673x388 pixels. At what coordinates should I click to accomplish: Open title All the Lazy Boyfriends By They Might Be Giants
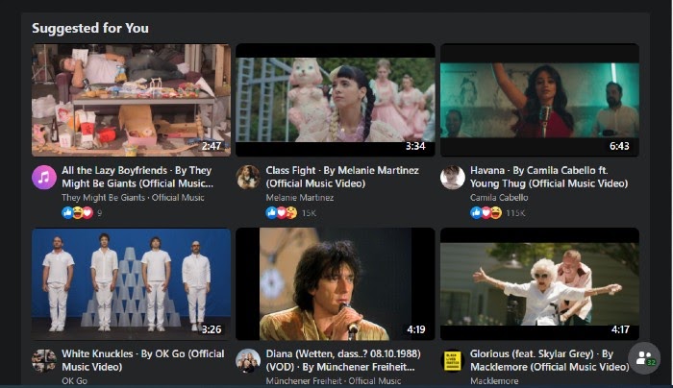pyautogui.click(x=137, y=177)
